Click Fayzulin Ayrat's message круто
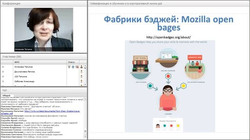The height and width of the screenshot is (140, 250). point(12,118)
